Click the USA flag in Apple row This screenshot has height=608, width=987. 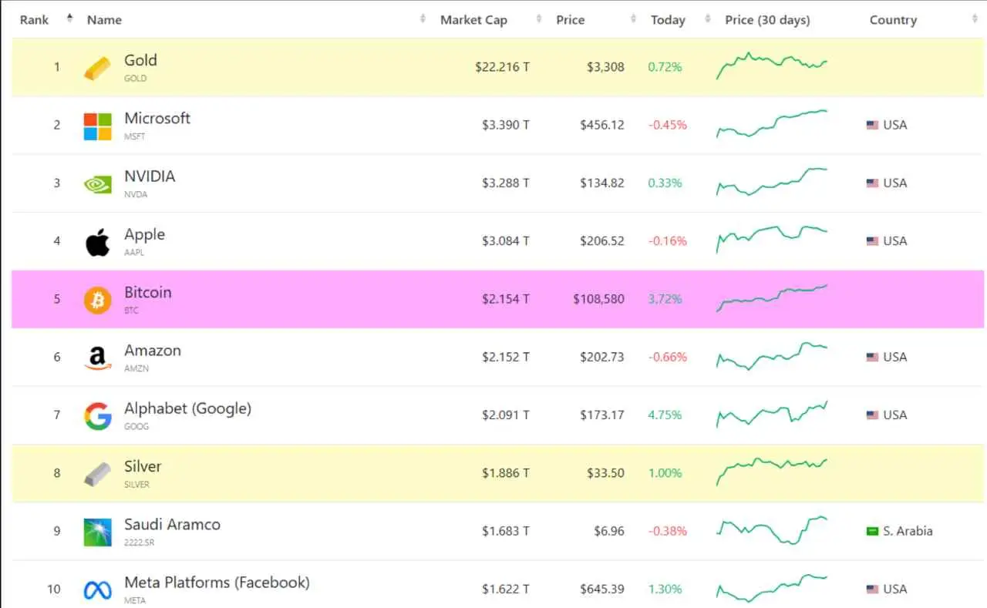(x=872, y=241)
